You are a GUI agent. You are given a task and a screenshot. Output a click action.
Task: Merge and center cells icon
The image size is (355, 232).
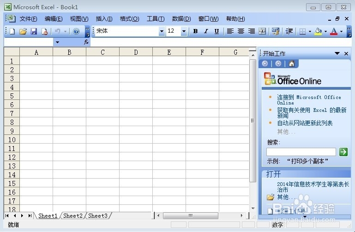coord(262,31)
